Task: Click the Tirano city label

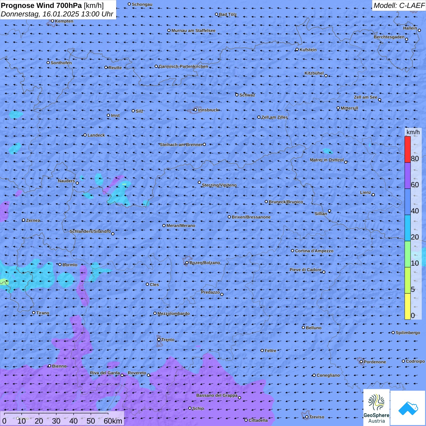Action: pyautogui.click(x=43, y=313)
